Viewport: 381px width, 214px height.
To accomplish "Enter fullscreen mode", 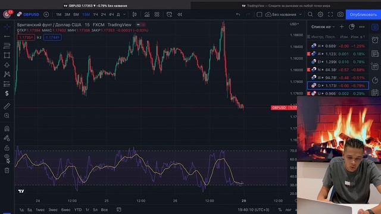I will point(330,14).
